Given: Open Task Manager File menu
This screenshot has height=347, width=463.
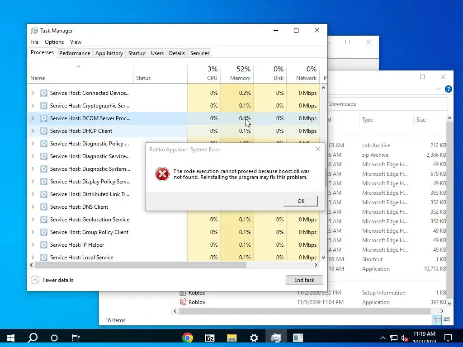Looking at the screenshot, I should (x=34, y=42).
